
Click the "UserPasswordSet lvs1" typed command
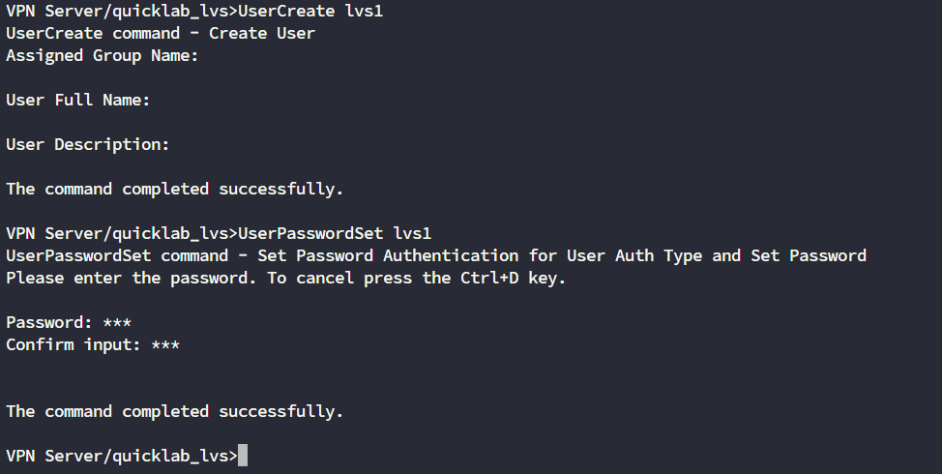(335, 233)
